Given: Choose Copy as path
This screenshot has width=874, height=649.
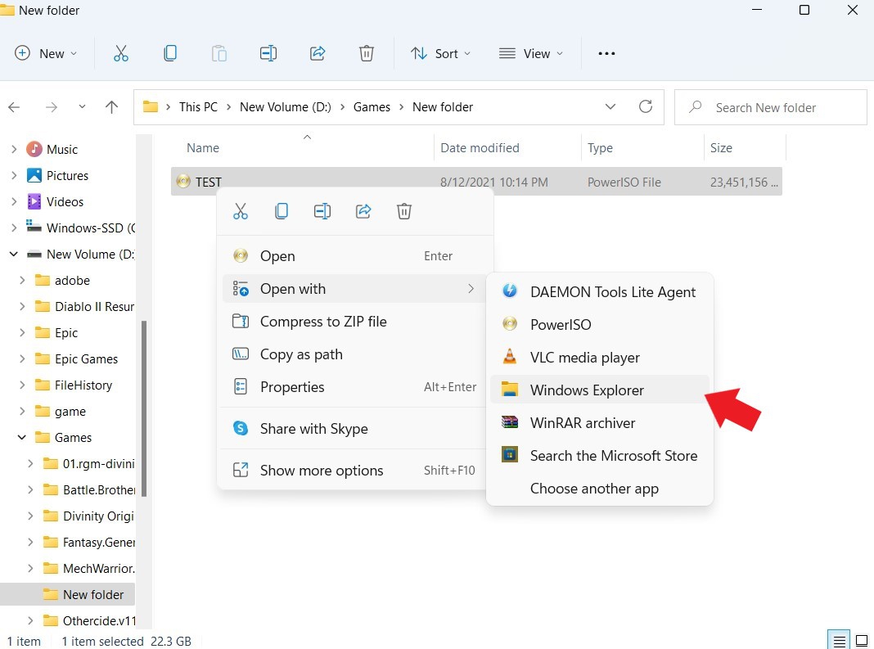Looking at the screenshot, I should (354, 354).
